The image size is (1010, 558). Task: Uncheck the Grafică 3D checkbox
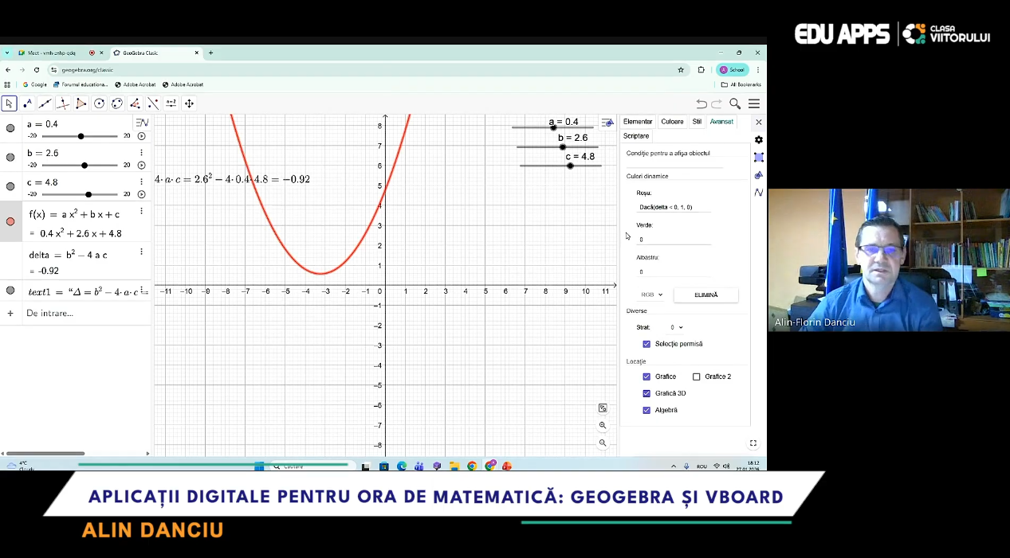click(x=646, y=393)
